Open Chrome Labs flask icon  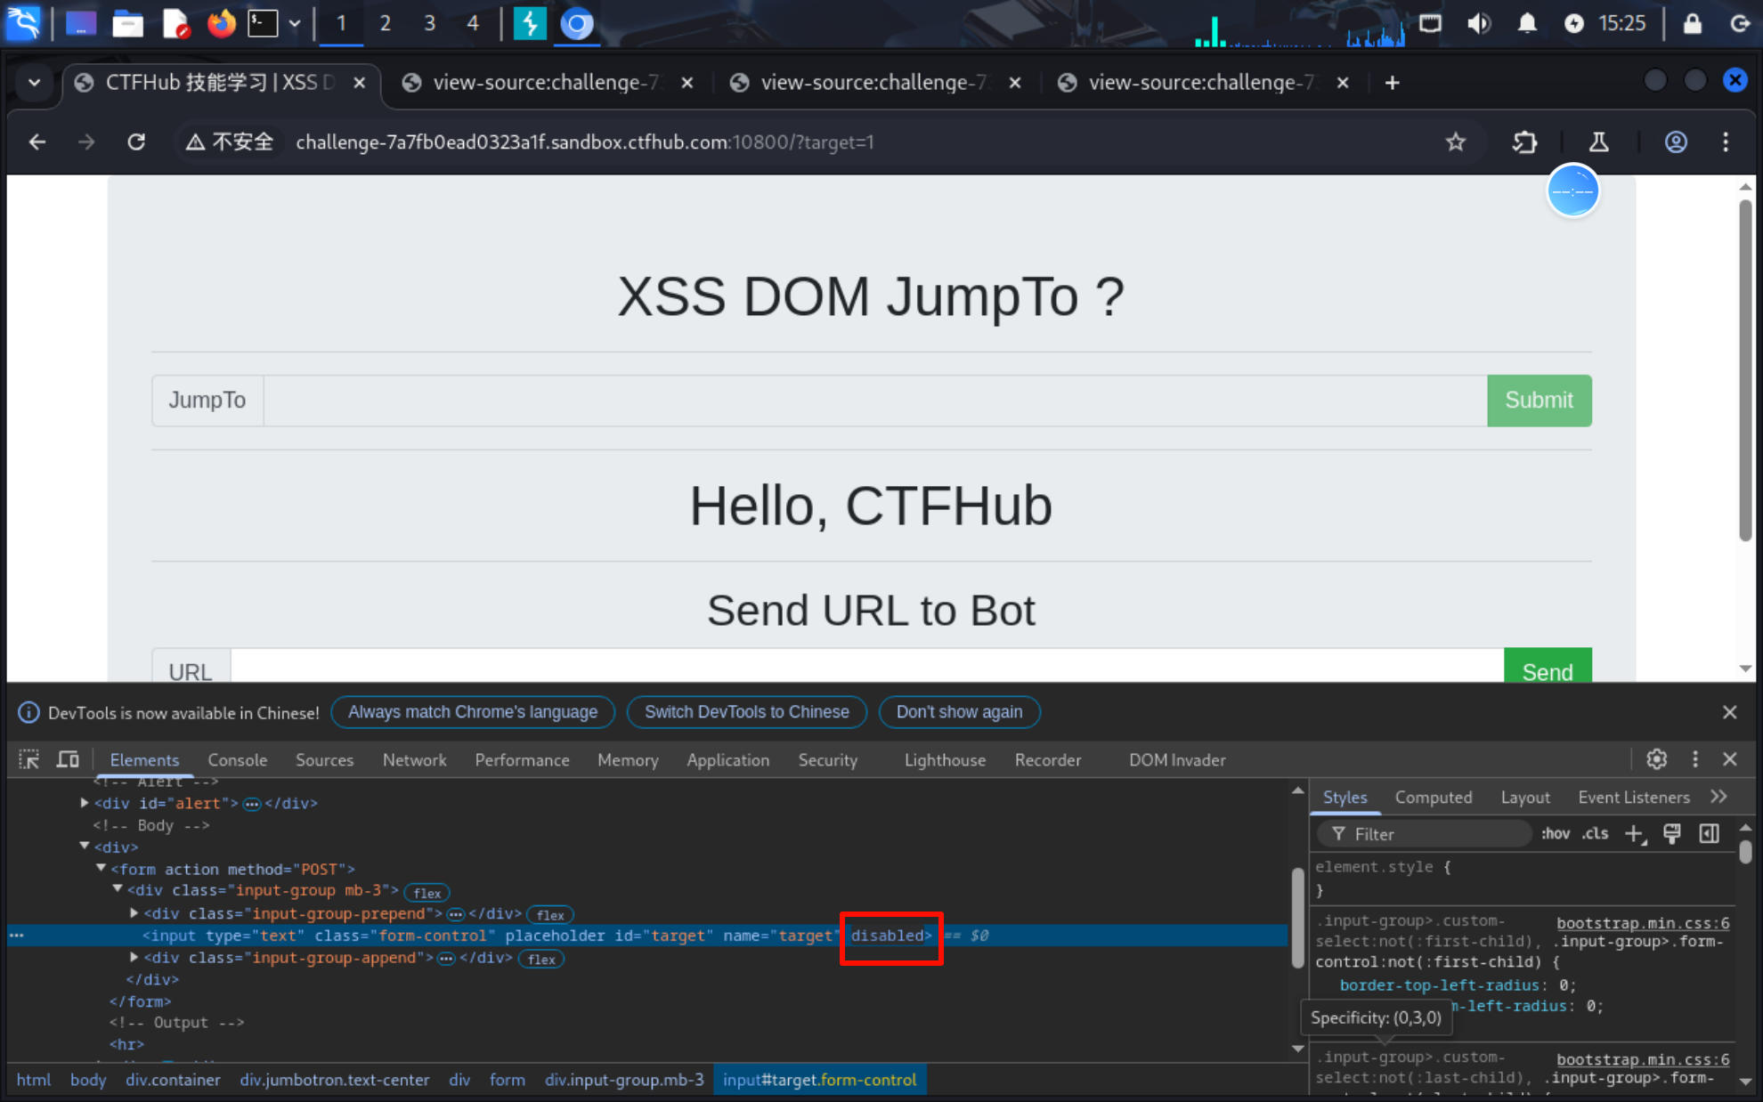tap(1599, 142)
